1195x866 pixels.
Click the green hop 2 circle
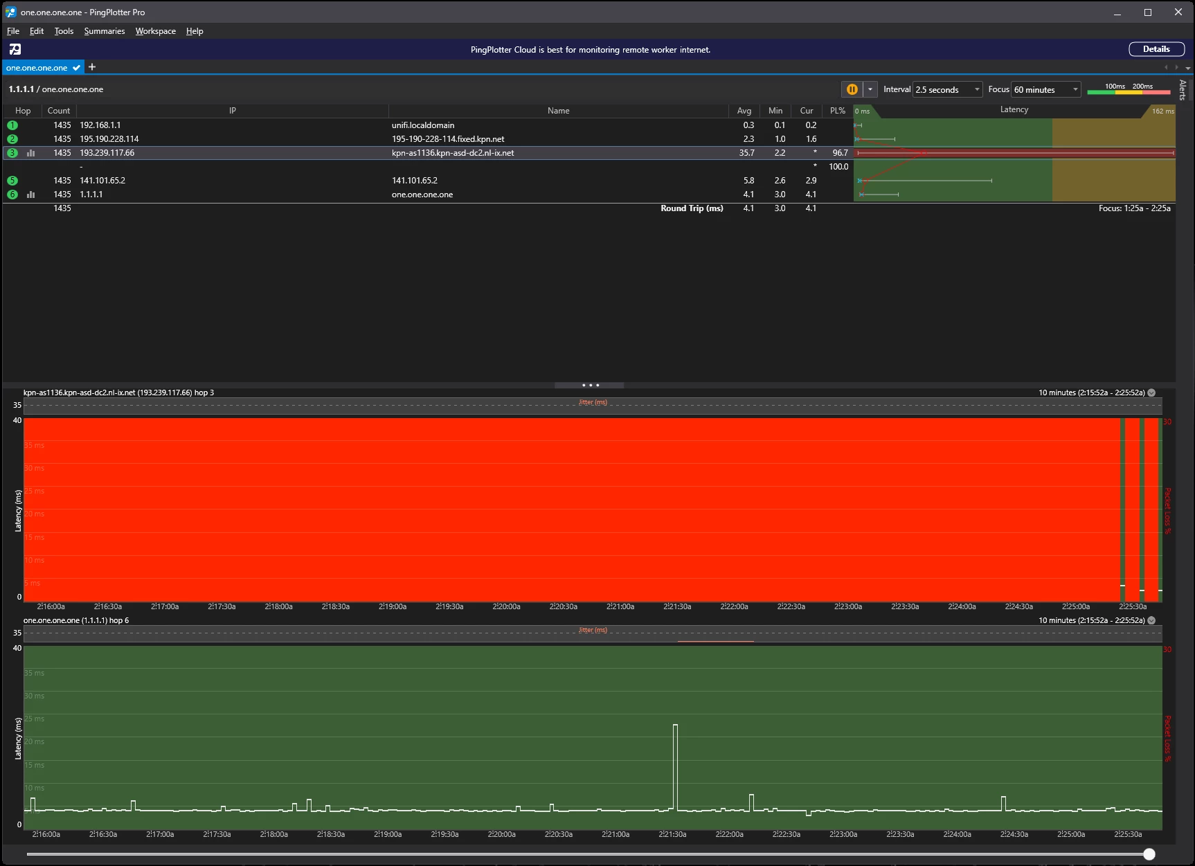click(x=12, y=139)
